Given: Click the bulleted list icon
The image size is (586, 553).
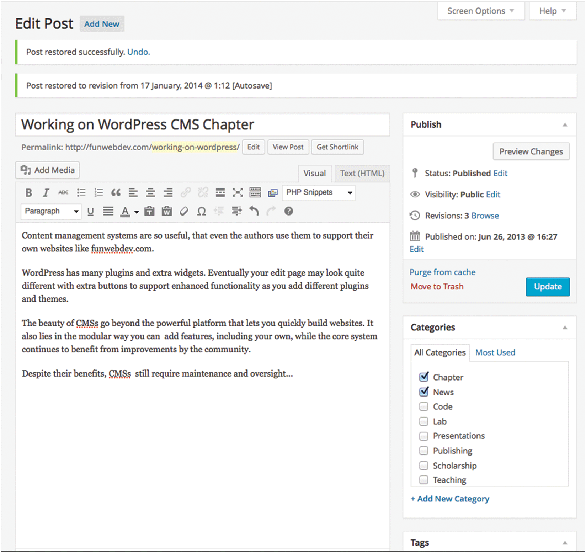Looking at the screenshot, I should 81,193.
